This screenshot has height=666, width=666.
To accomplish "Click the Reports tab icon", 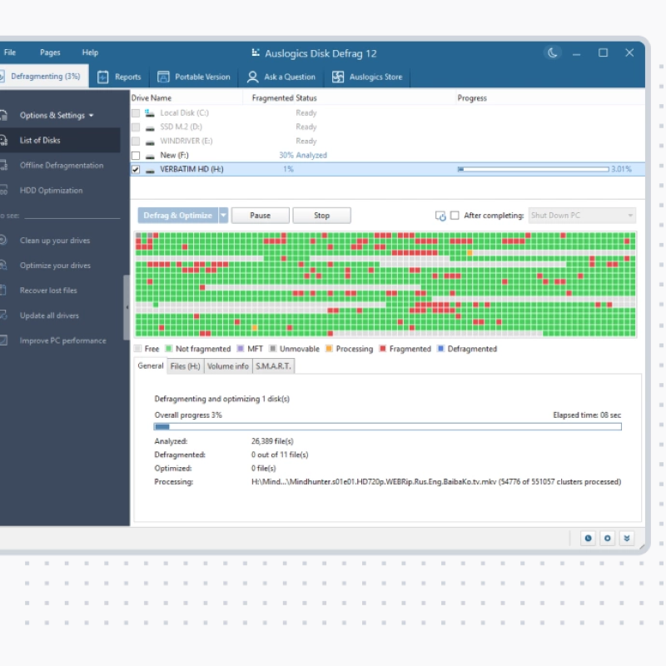I will 102,77.
